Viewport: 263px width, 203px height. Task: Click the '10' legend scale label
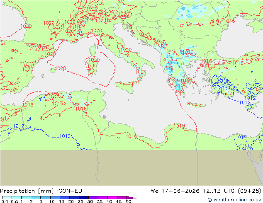52,201
